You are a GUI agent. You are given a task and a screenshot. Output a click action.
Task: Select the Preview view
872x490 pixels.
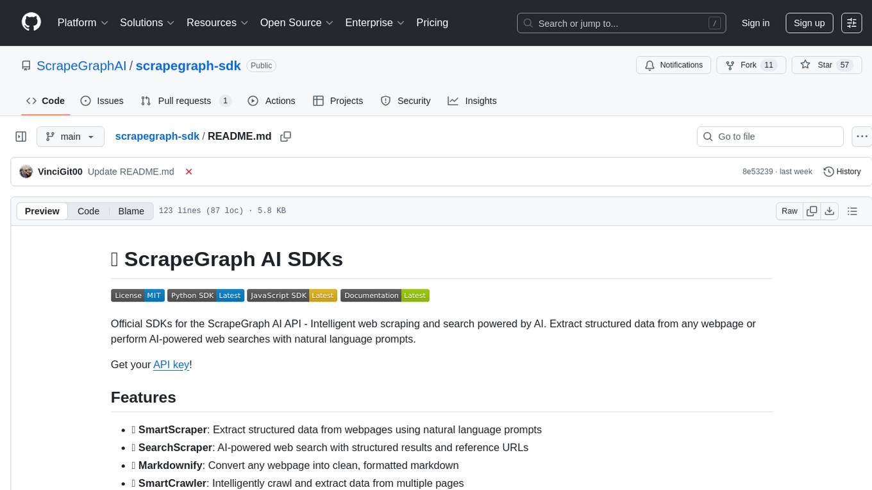click(x=42, y=211)
